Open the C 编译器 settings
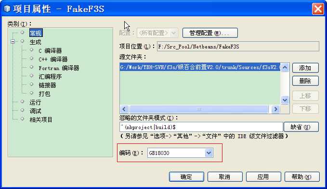This screenshot has height=189, width=327. coord(50,51)
